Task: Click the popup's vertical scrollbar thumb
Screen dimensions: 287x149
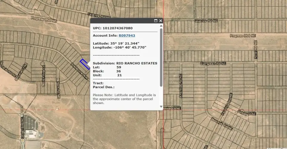Action: tap(161, 57)
